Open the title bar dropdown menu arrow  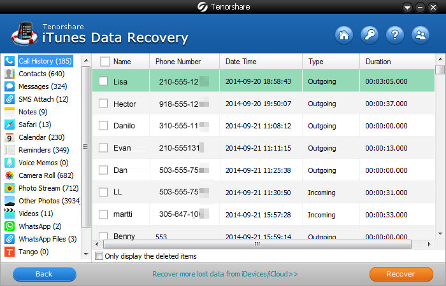coord(407,8)
